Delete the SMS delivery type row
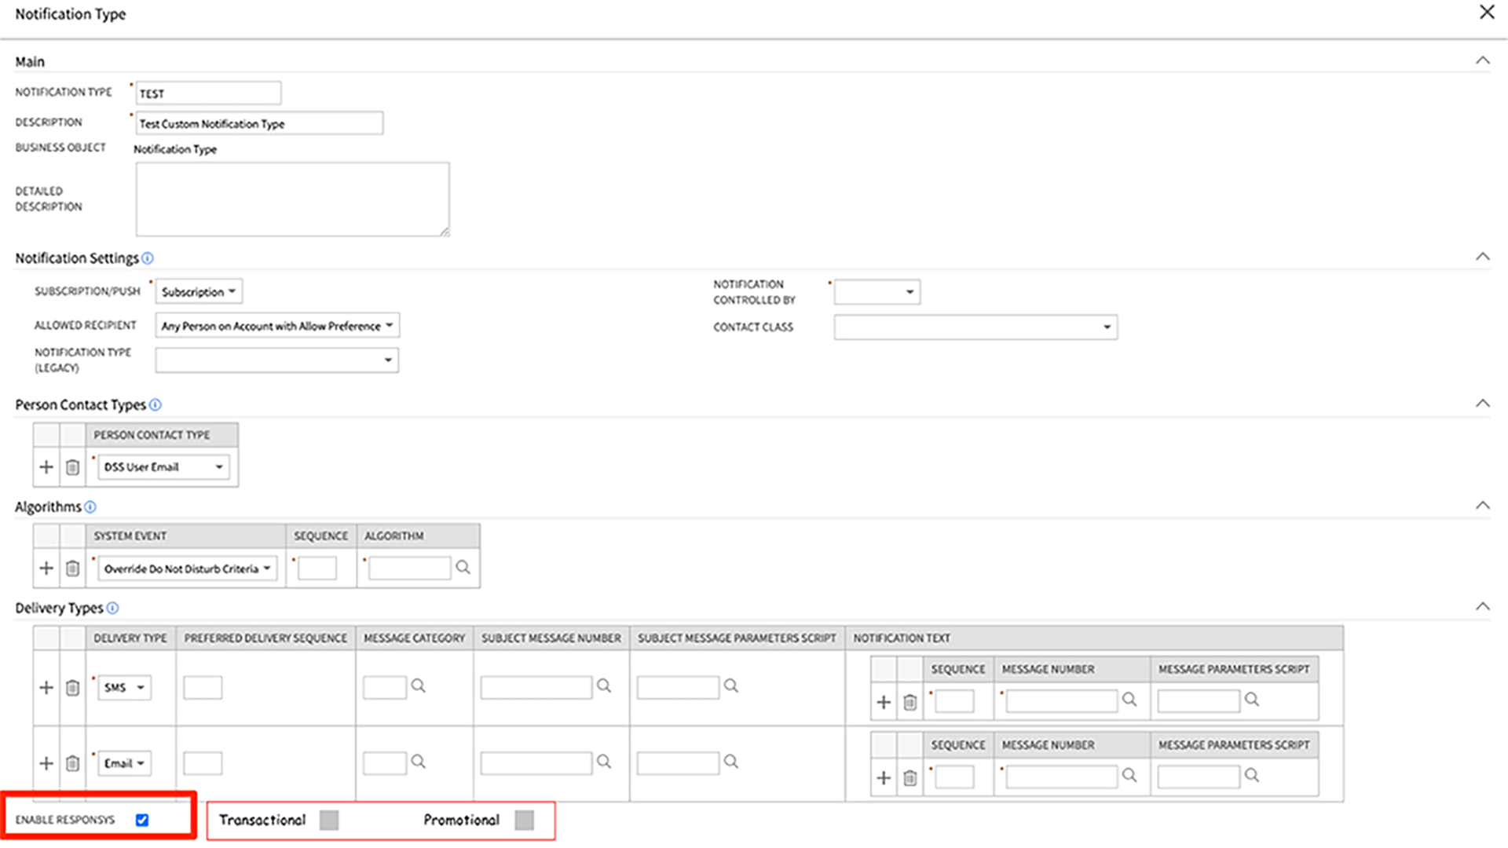Screen dimensions: 1508x848 coord(72,688)
